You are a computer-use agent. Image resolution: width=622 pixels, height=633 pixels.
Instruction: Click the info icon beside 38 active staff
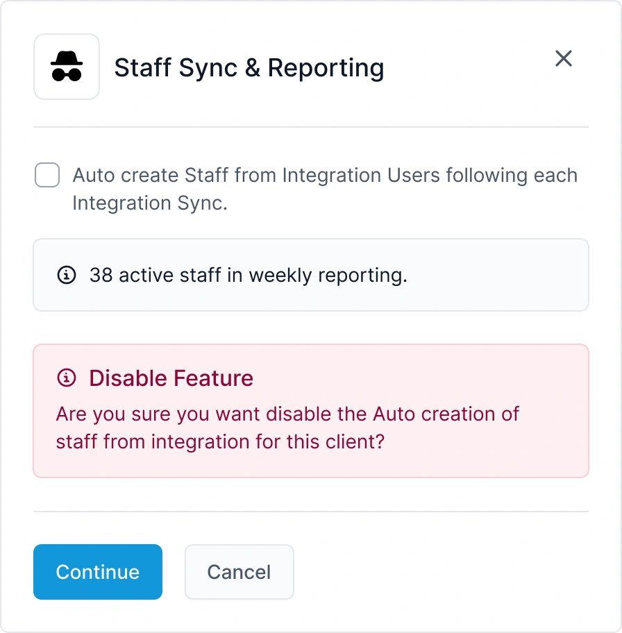(67, 276)
